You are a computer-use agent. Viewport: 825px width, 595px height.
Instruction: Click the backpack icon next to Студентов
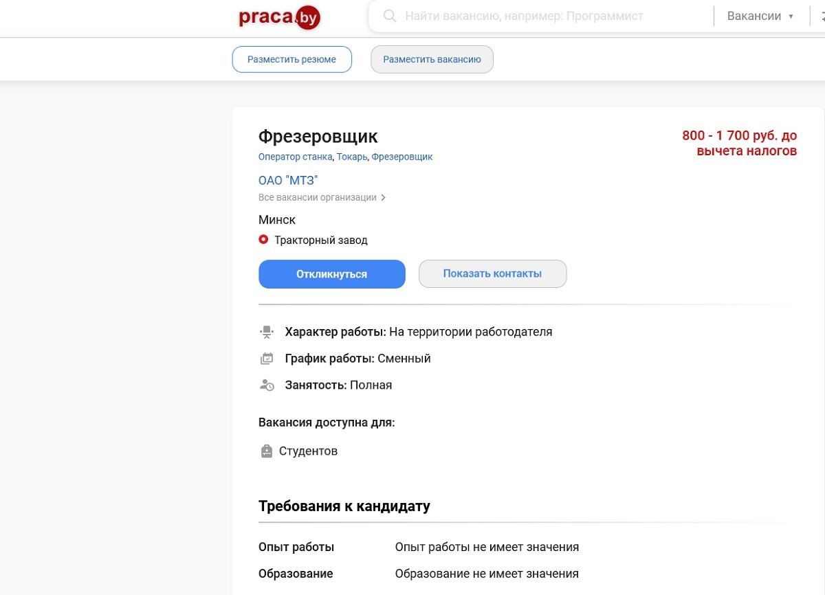pyautogui.click(x=267, y=451)
